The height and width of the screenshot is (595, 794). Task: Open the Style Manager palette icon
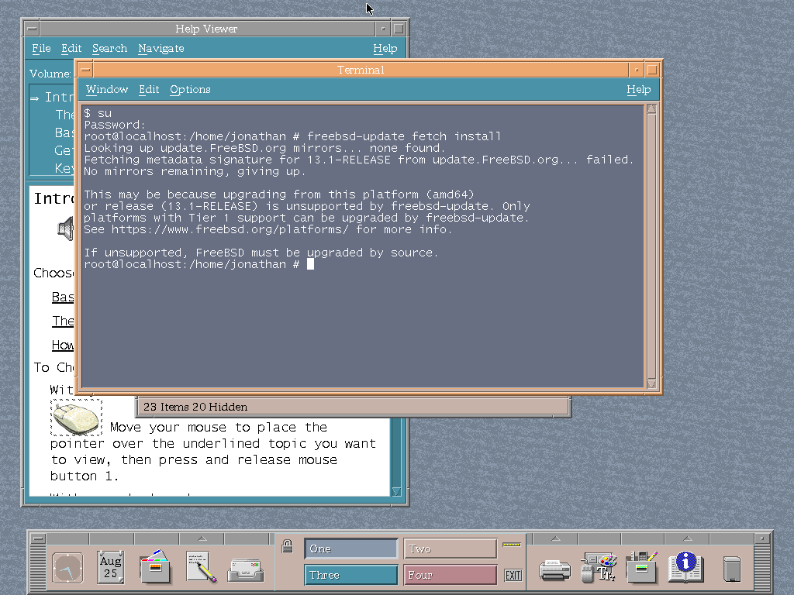[599, 568]
